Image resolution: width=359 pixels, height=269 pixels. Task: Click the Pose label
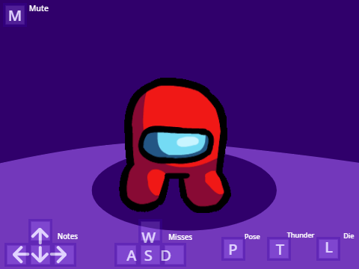point(252,237)
